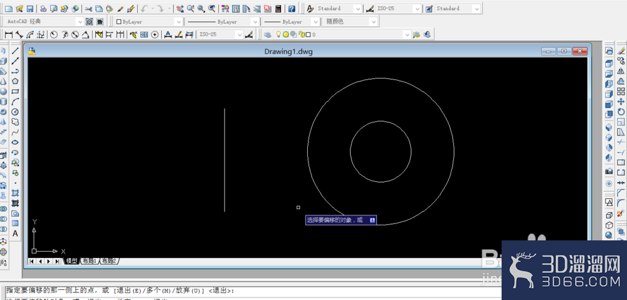
Task: Click the vertical line in the drawing
Action: (x=224, y=160)
